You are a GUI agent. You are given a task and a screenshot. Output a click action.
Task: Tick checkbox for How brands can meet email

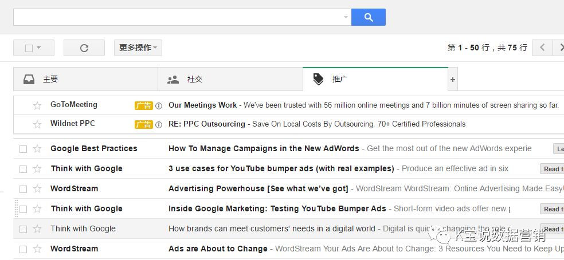coord(23,229)
